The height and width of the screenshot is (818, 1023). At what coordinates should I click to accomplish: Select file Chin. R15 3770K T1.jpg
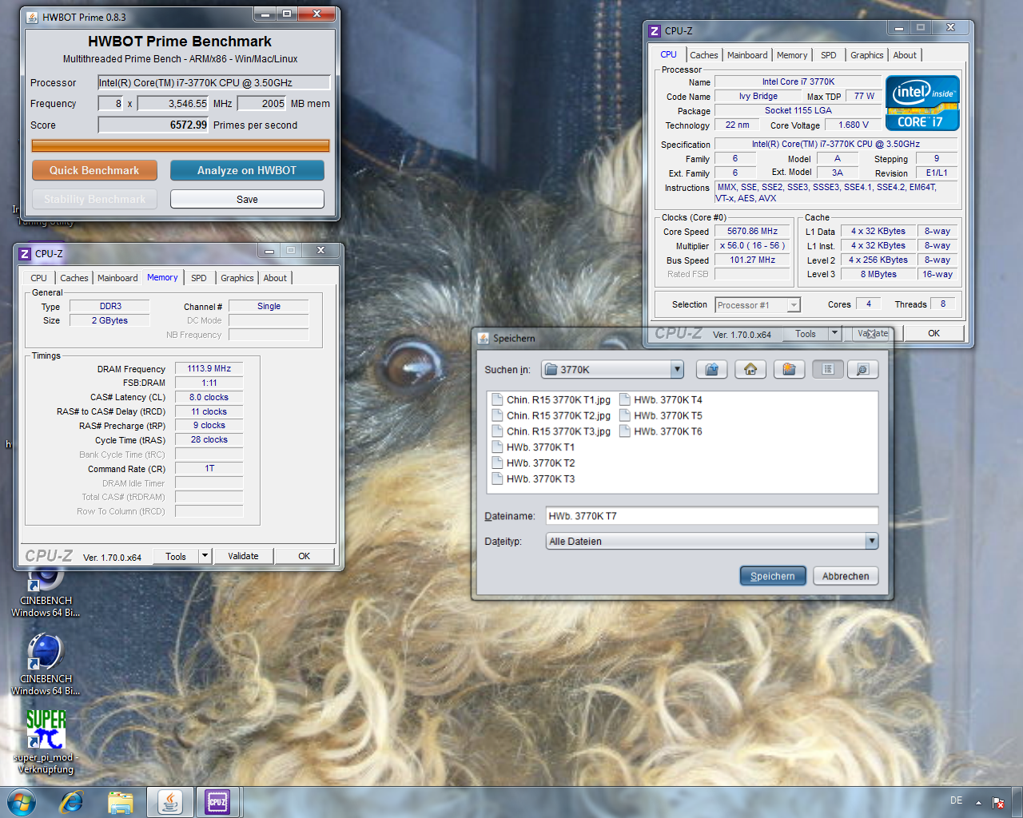[x=551, y=399]
